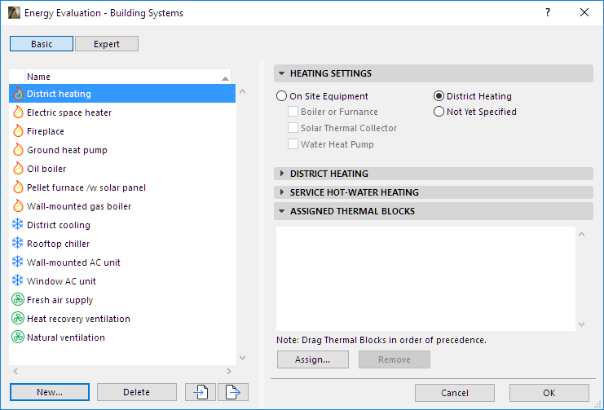Click the import building system icon button
The width and height of the screenshot is (604, 410).
click(201, 392)
